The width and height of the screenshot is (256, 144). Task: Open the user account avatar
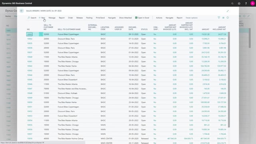click(252, 3)
